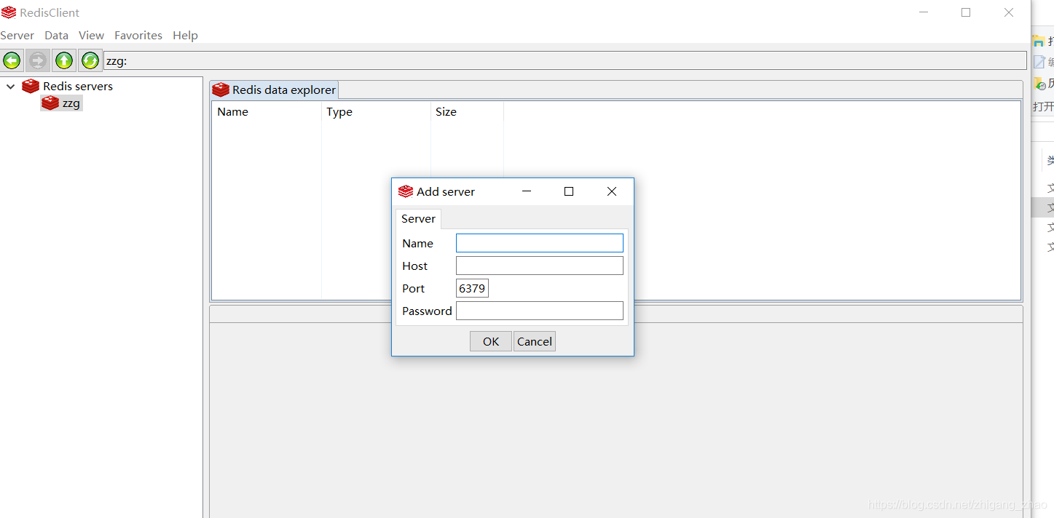
Task: Open the Favorites menu
Action: [138, 35]
